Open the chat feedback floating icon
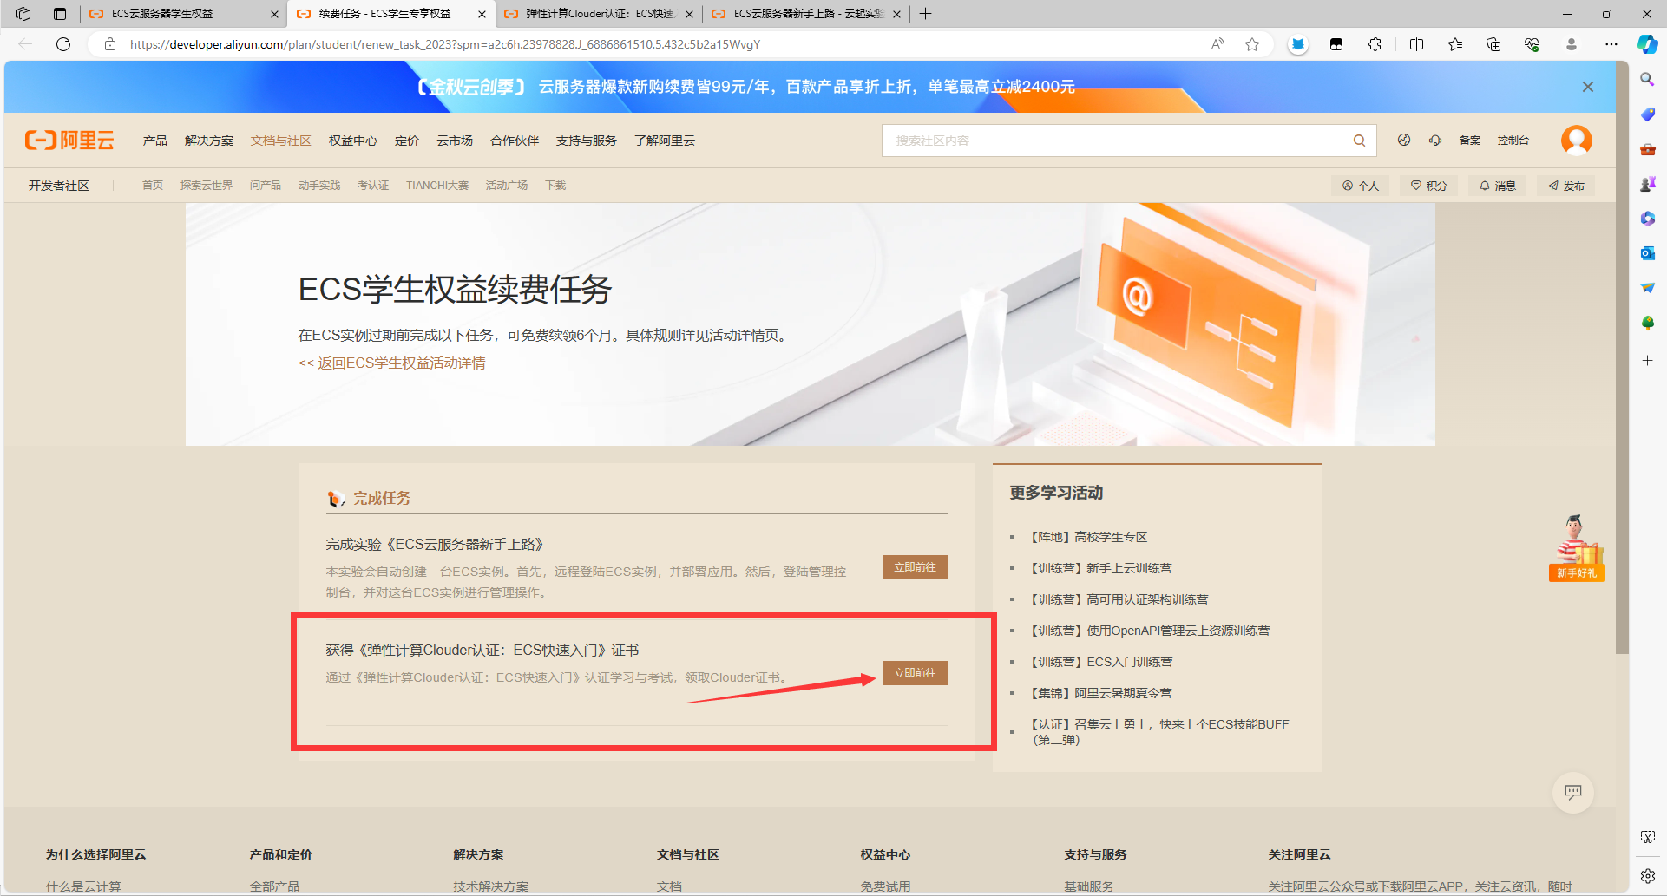This screenshot has width=1667, height=896. [x=1572, y=792]
